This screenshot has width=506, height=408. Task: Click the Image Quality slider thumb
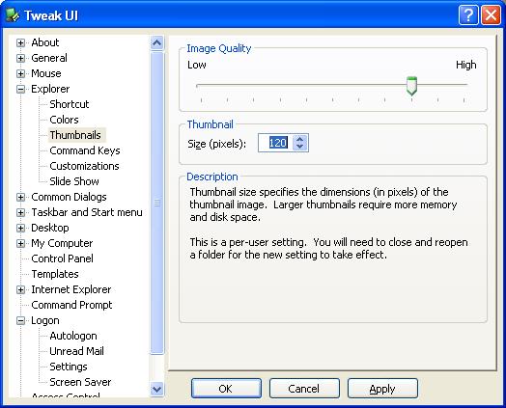[411, 86]
